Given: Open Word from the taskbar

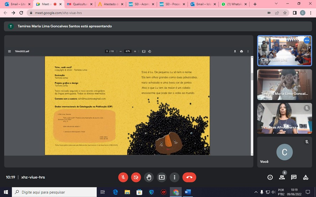Looking at the screenshot, I should tap(188, 192).
